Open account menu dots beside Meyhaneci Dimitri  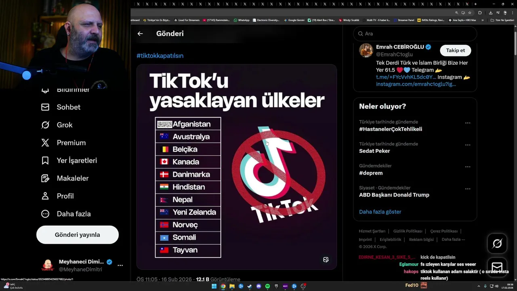120,266
